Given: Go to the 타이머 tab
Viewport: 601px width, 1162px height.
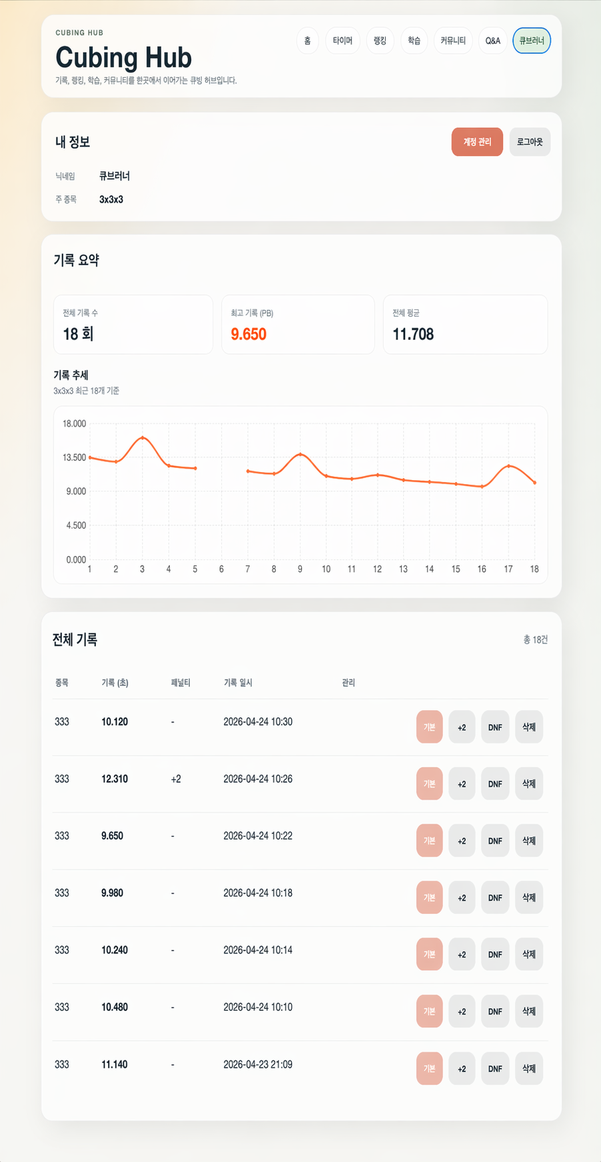Looking at the screenshot, I should click(342, 41).
